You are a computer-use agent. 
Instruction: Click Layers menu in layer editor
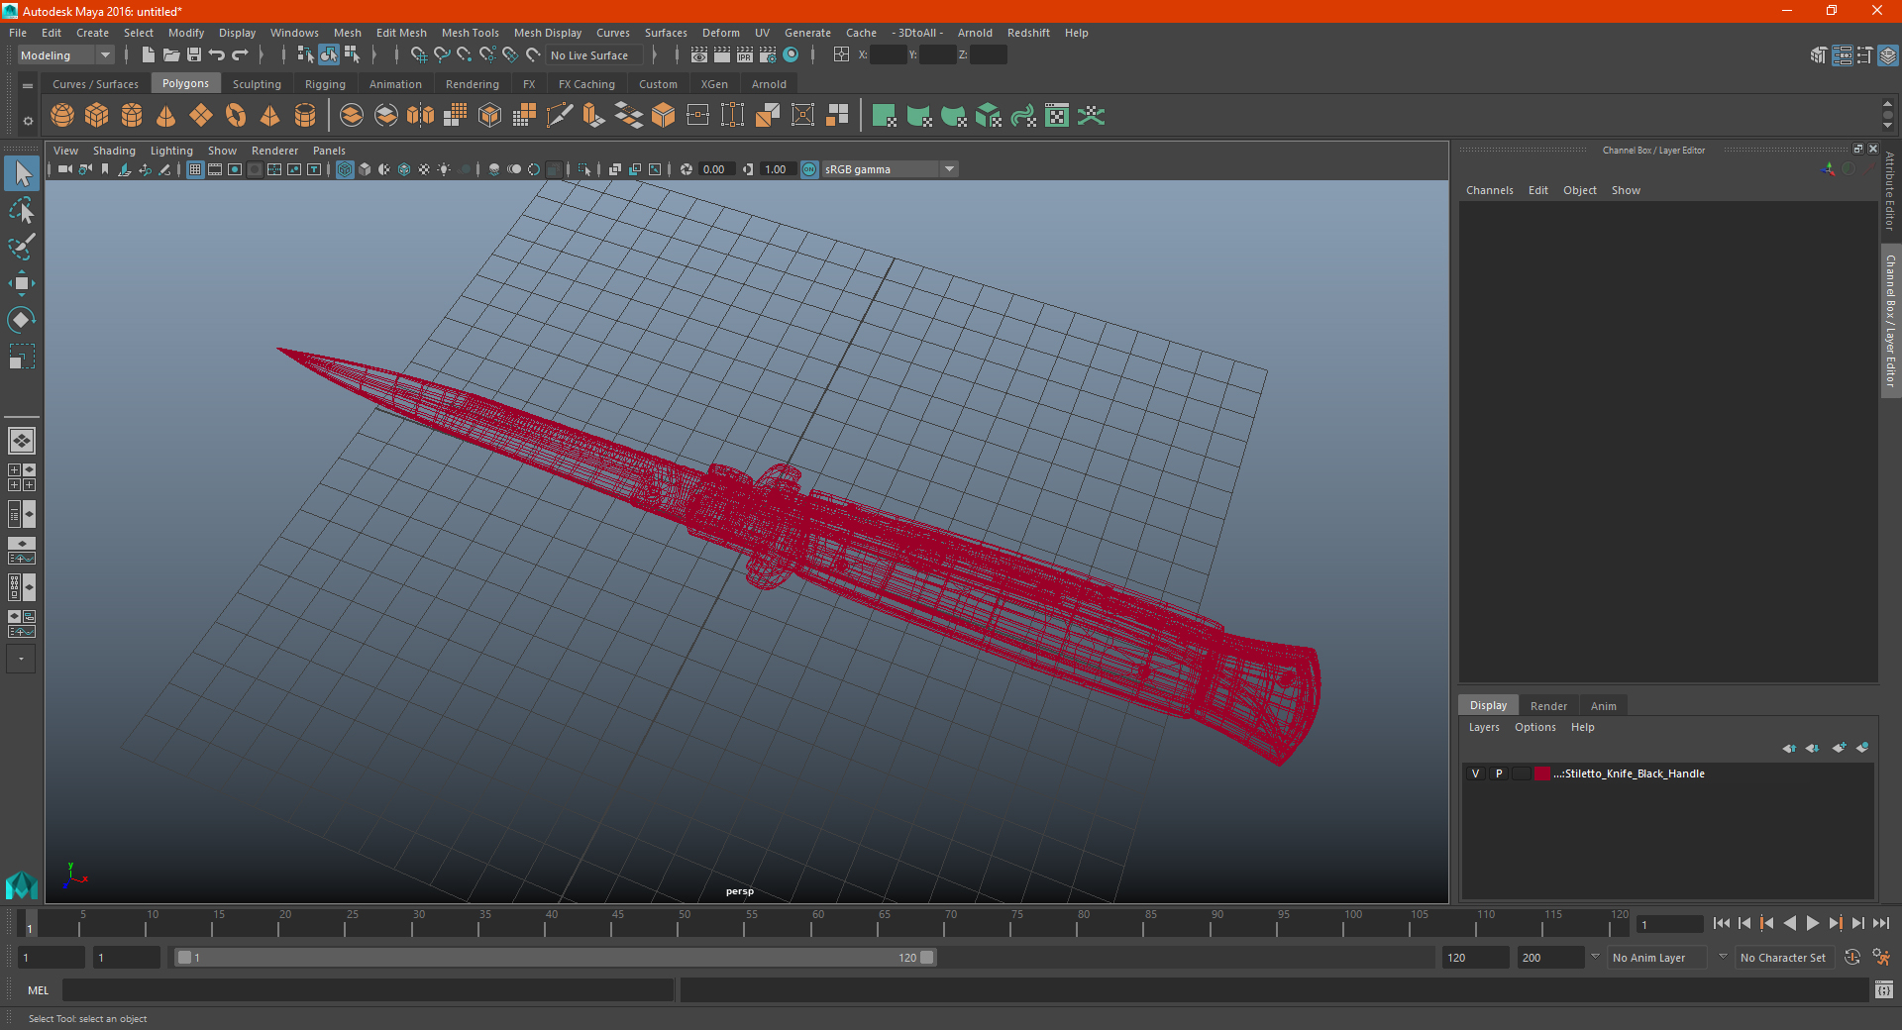point(1483,727)
